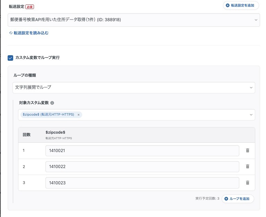Click the $zipcode$ (転送元HTTP・HTTPS) tag chip
This screenshot has width=266, height=217.
pos(48,115)
